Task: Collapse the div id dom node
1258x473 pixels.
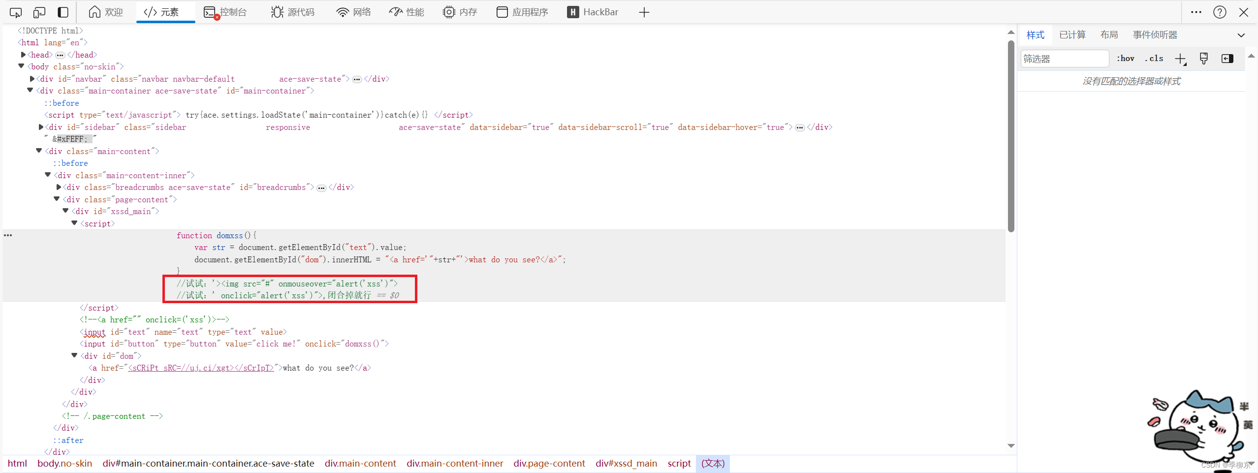Action: [74, 355]
